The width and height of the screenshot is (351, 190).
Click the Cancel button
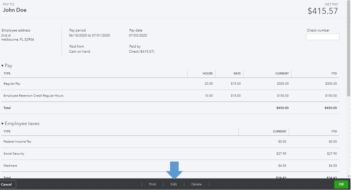(7, 184)
